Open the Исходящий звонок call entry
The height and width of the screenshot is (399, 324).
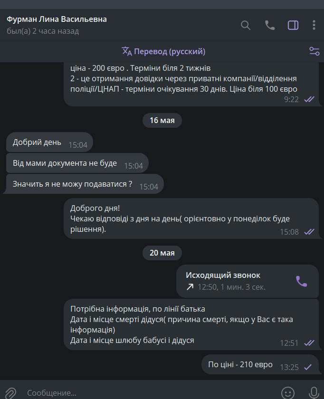pyautogui.click(x=248, y=281)
